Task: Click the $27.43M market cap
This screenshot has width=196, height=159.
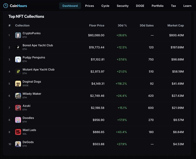Action: coord(178,96)
